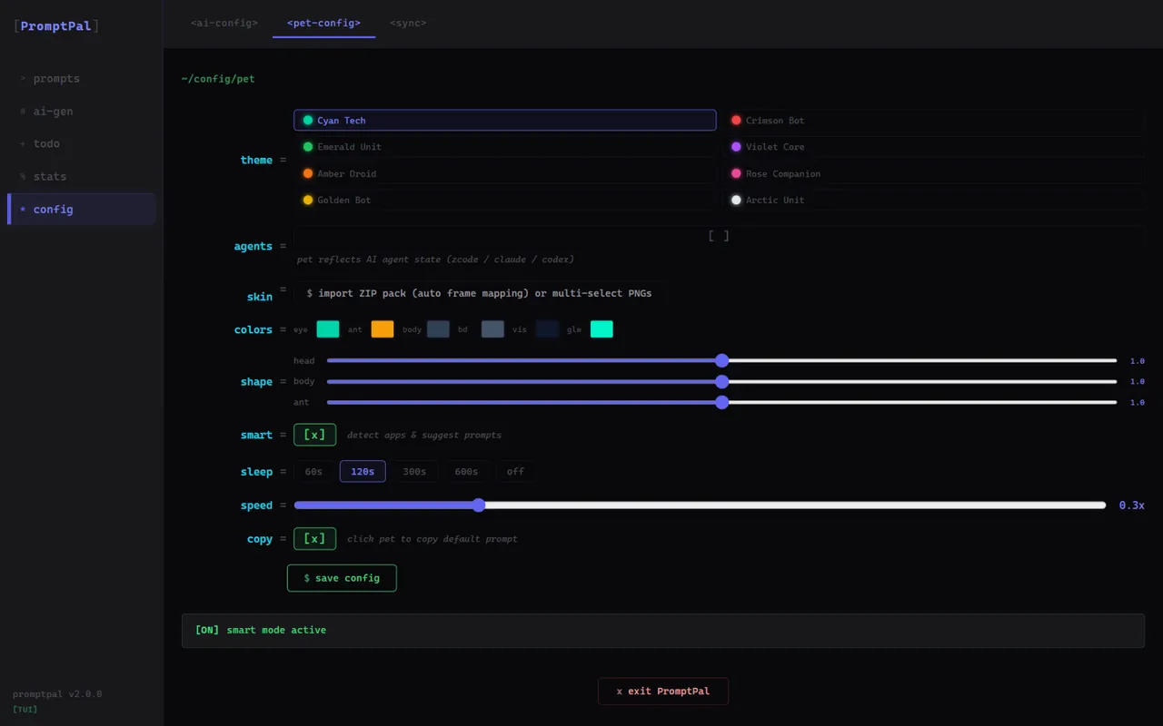
Task: Toggle the copy default prompt checkbox
Action: tap(314, 538)
